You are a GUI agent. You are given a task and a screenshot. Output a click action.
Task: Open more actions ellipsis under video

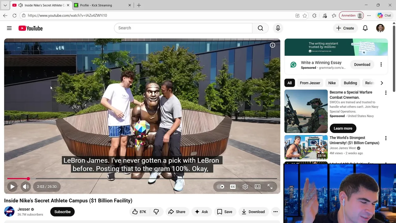[275, 212]
